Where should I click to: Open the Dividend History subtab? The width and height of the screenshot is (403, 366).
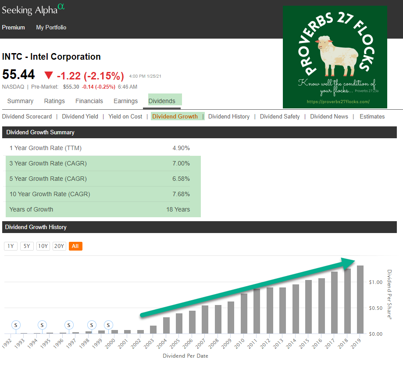229,116
